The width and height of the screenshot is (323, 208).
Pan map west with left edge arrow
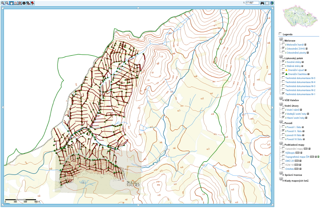point(3,107)
